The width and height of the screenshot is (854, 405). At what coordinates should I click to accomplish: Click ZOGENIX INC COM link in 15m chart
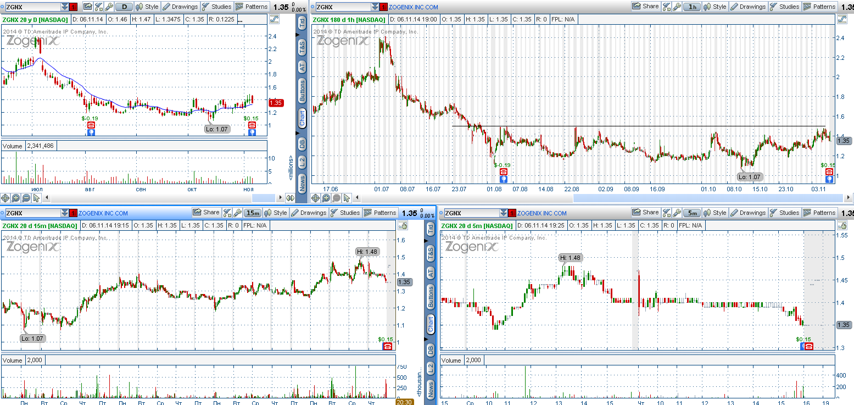point(103,213)
